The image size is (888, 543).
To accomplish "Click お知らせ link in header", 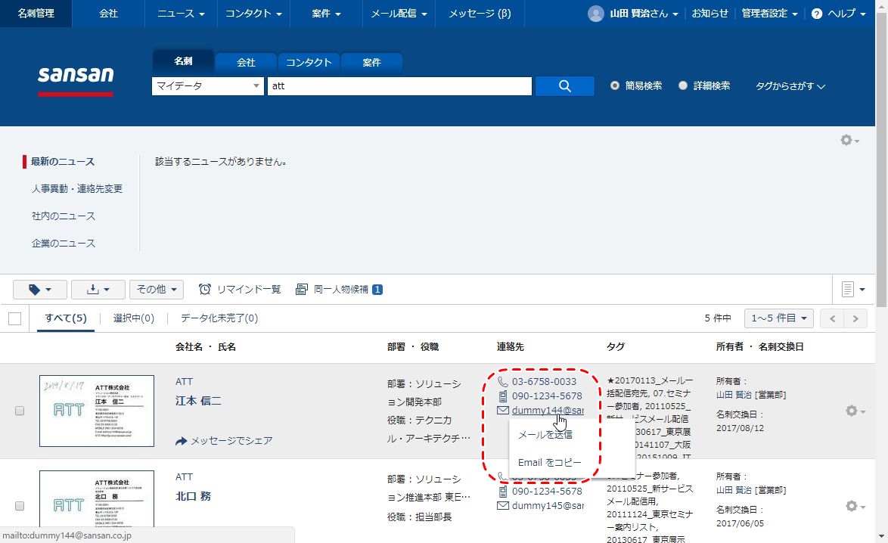I will (709, 14).
